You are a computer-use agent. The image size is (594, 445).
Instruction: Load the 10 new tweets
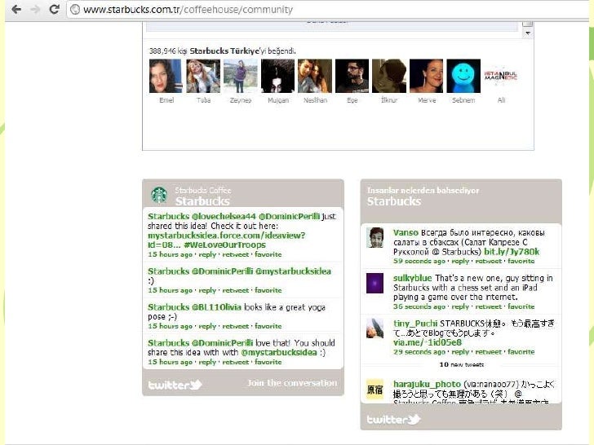point(462,364)
